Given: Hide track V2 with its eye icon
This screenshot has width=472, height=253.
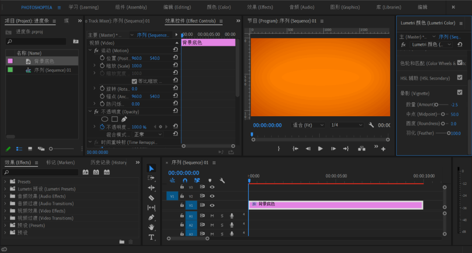Looking at the screenshot, I should (212, 196).
